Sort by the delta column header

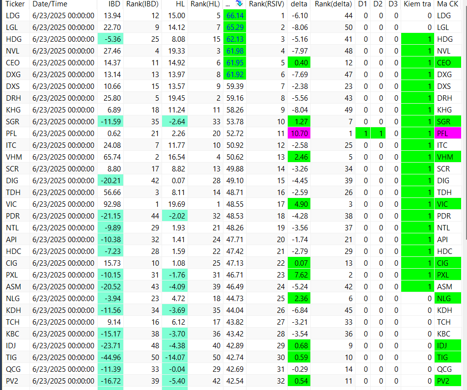point(299,4)
